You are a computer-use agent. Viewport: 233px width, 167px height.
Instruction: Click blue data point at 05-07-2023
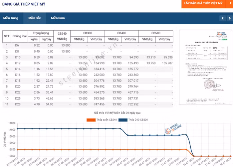coord(127,135)
